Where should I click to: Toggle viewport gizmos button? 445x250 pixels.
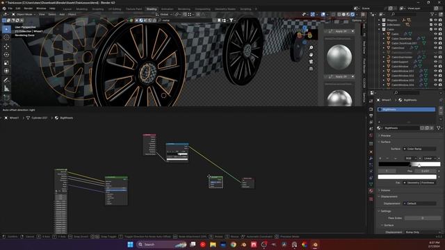point(312,15)
